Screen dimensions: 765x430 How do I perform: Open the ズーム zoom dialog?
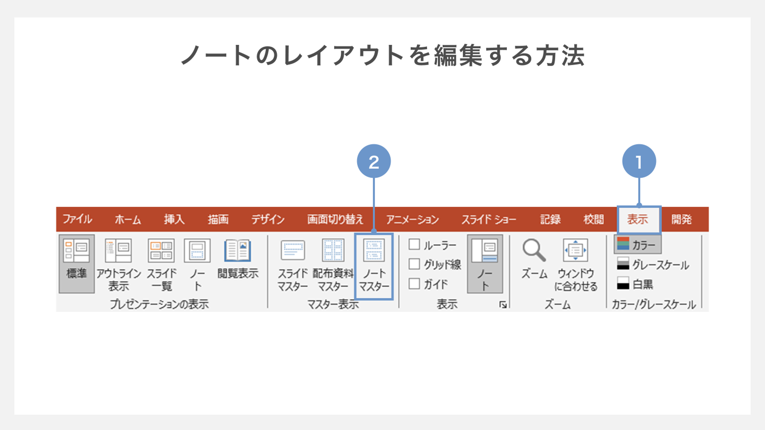(x=534, y=259)
